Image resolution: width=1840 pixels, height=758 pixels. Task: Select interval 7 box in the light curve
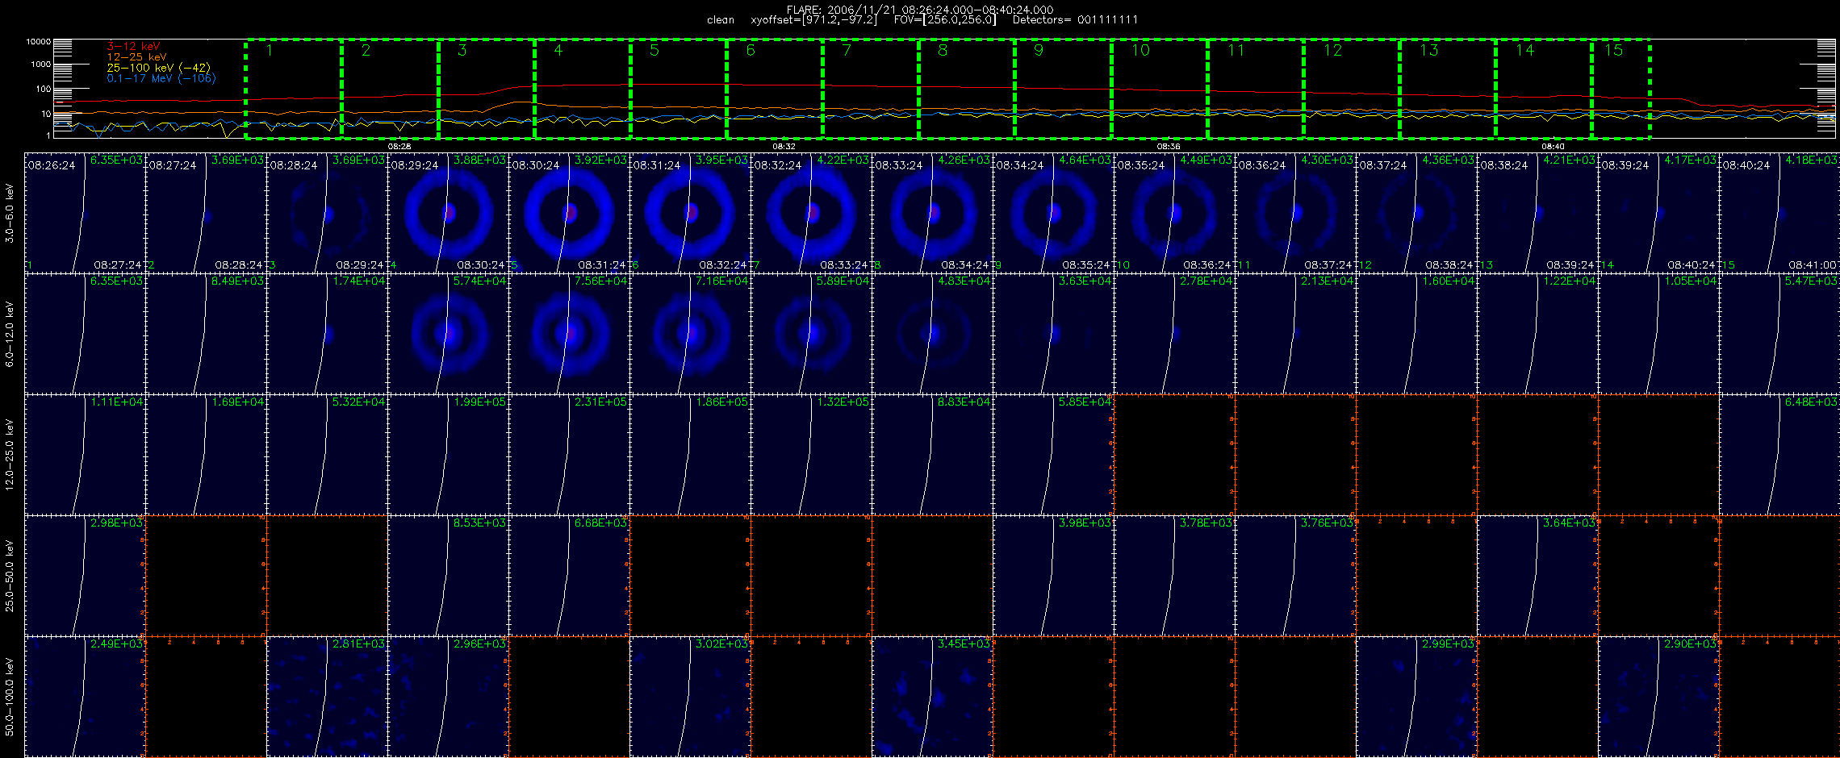point(871,89)
